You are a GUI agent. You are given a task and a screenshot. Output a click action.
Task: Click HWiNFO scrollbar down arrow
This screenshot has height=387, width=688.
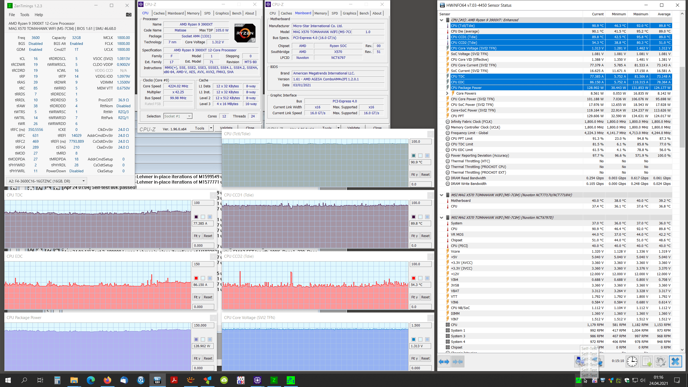pos(682,349)
